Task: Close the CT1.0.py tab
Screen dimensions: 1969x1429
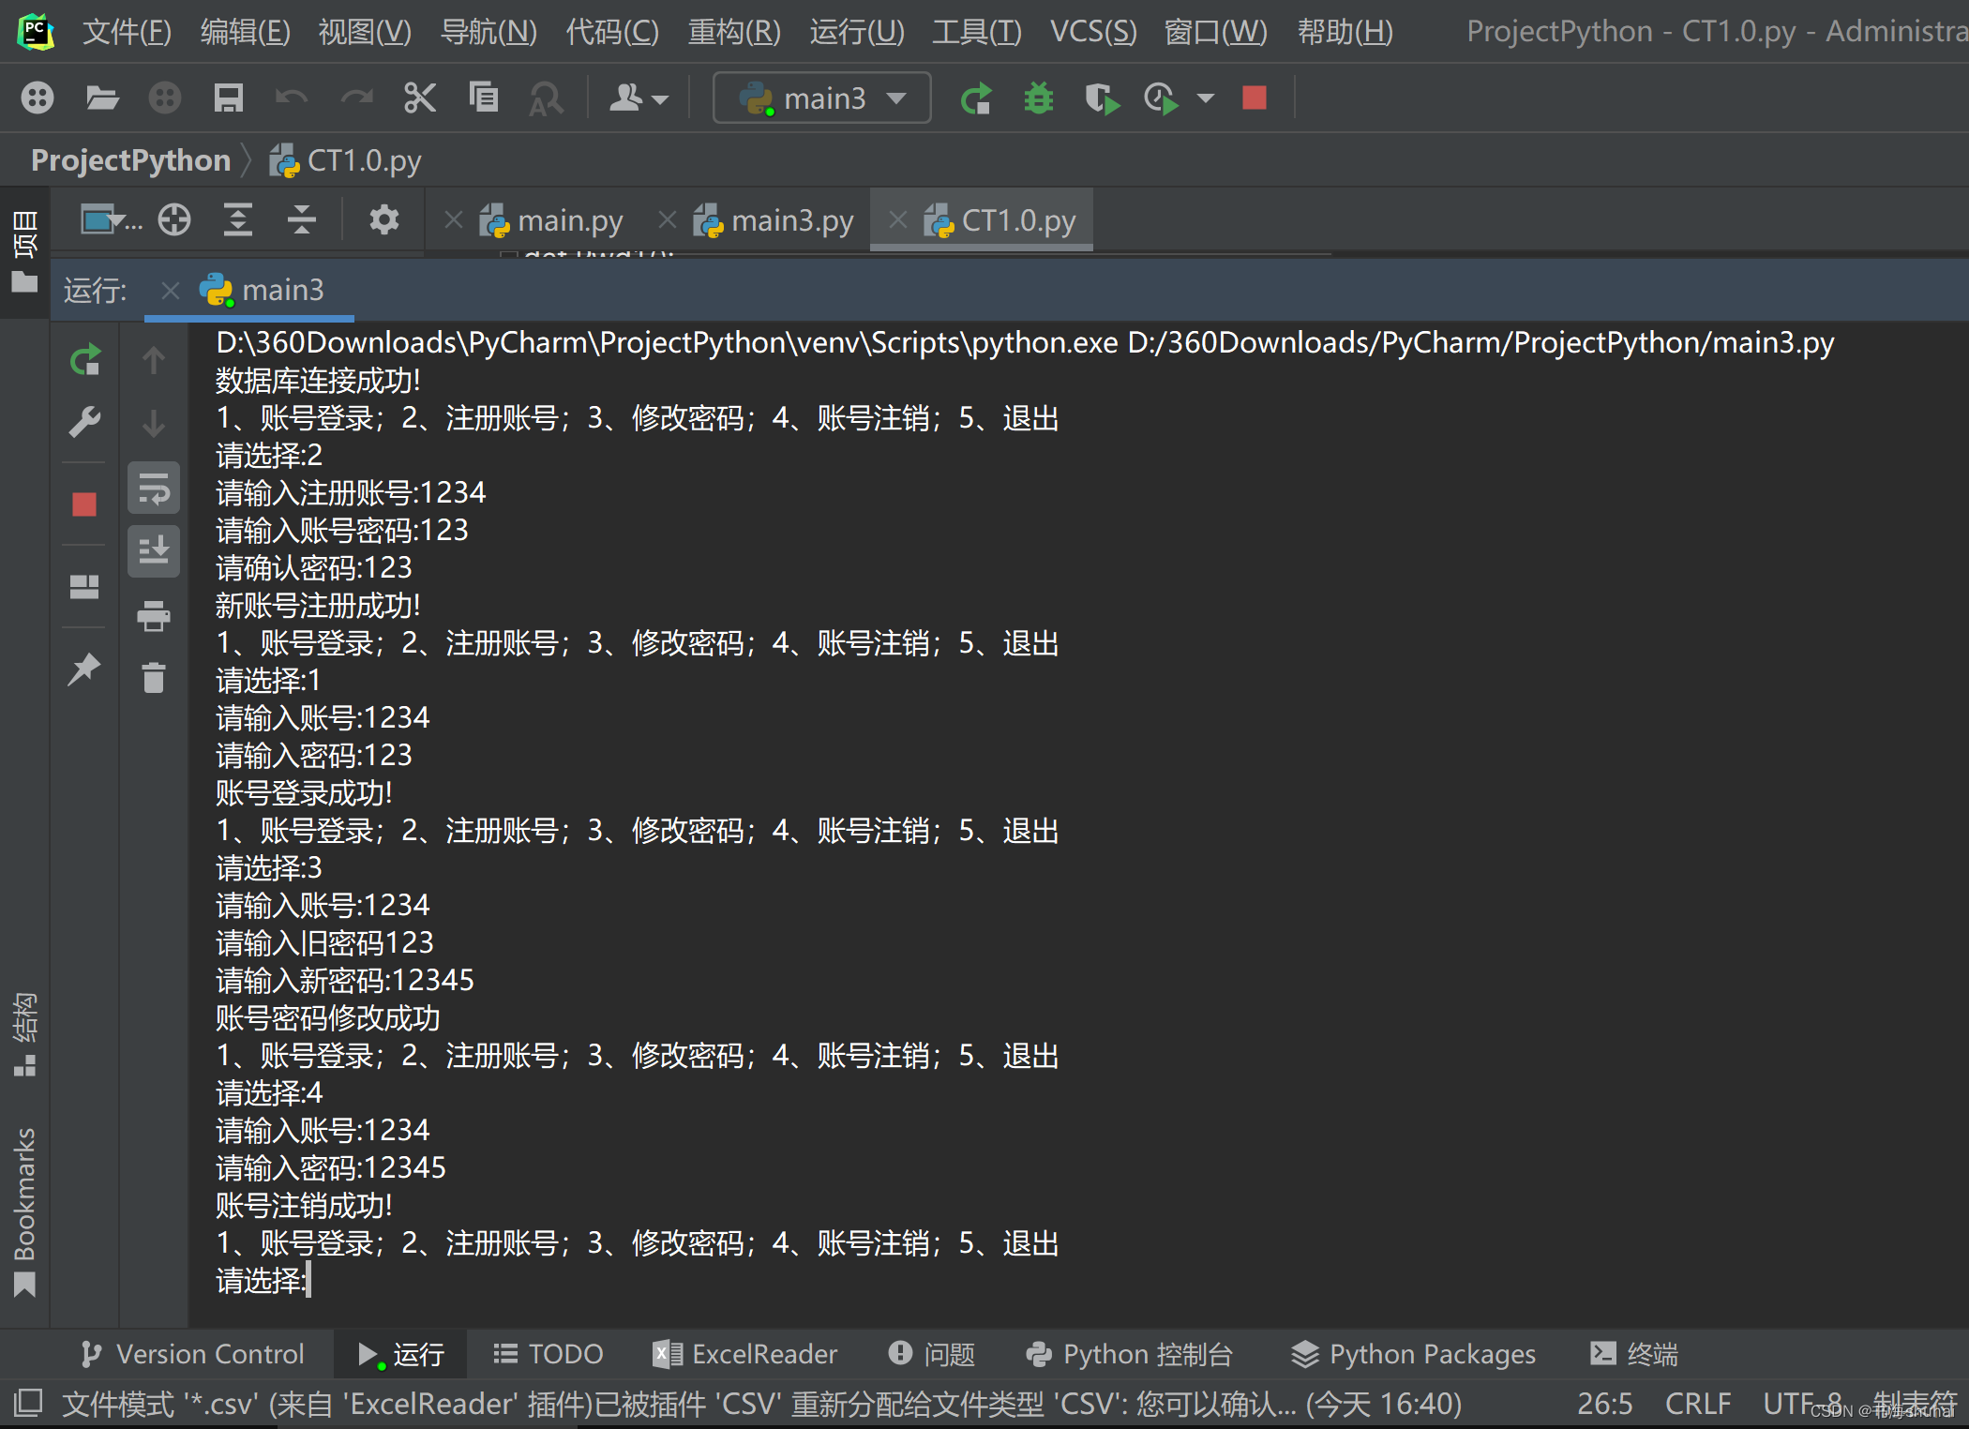Action: [x=898, y=220]
